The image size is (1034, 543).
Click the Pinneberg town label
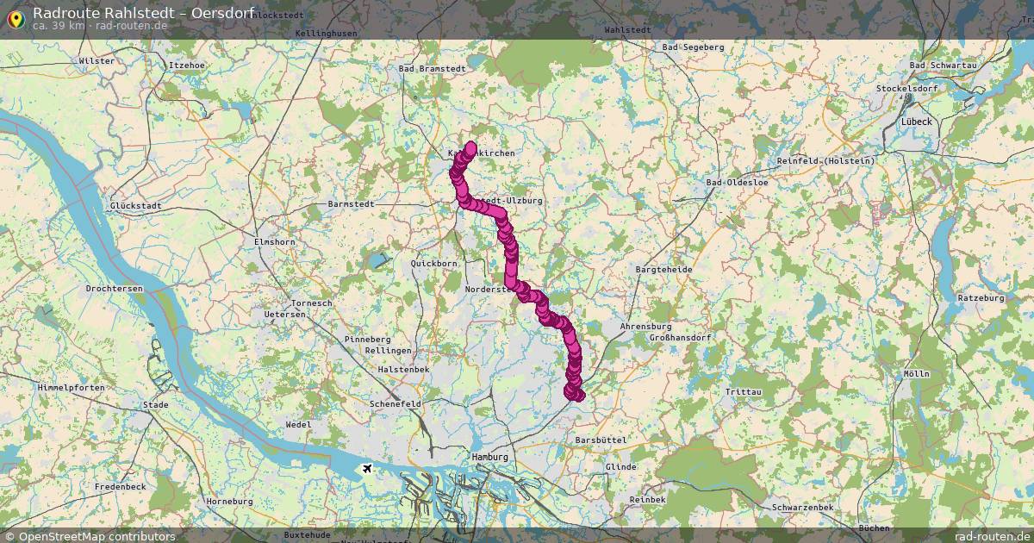pos(367,340)
